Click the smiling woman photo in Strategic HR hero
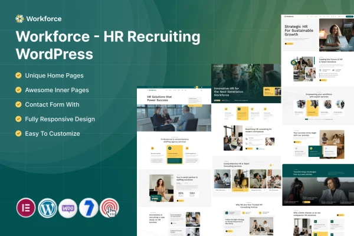 point(336,35)
